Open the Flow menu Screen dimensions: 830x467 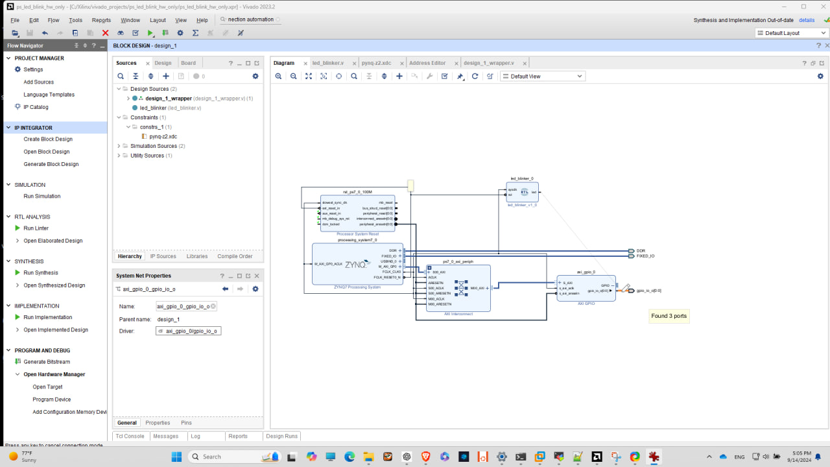53,20
